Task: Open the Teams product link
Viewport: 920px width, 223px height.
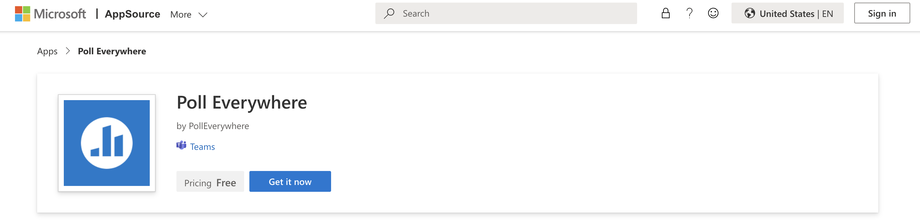Action: (202, 147)
